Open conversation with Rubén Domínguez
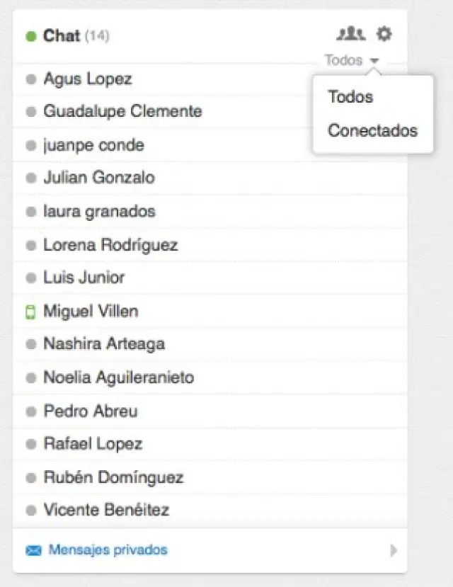Image resolution: width=453 pixels, height=587 pixels. [113, 477]
